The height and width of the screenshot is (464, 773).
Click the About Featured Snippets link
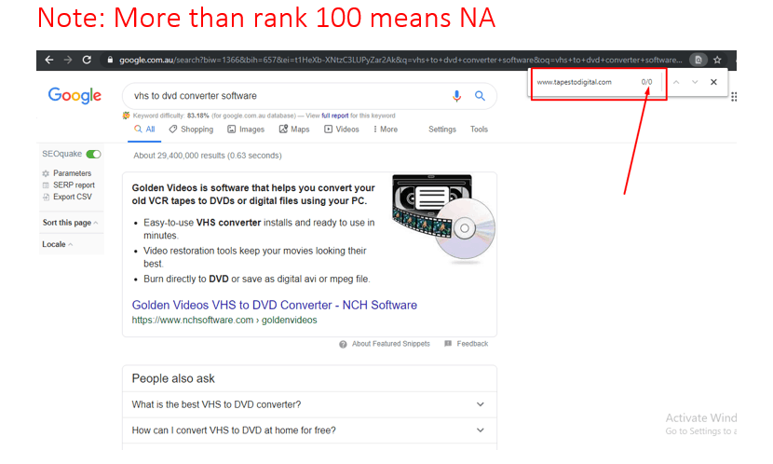pyautogui.click(x=391, y=344)
